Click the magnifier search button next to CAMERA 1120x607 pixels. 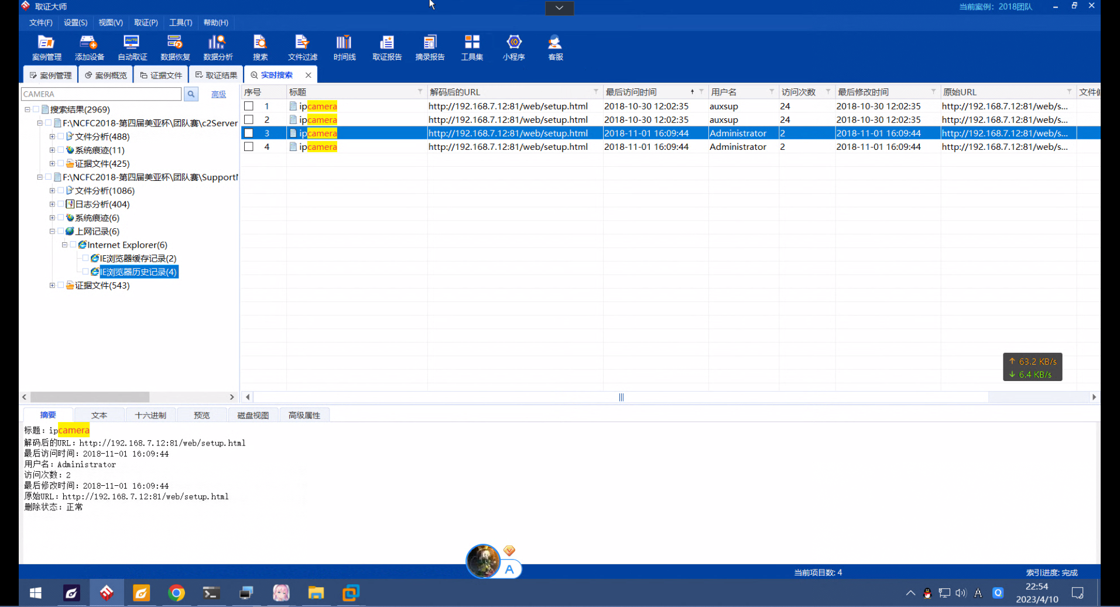[191, 94]
